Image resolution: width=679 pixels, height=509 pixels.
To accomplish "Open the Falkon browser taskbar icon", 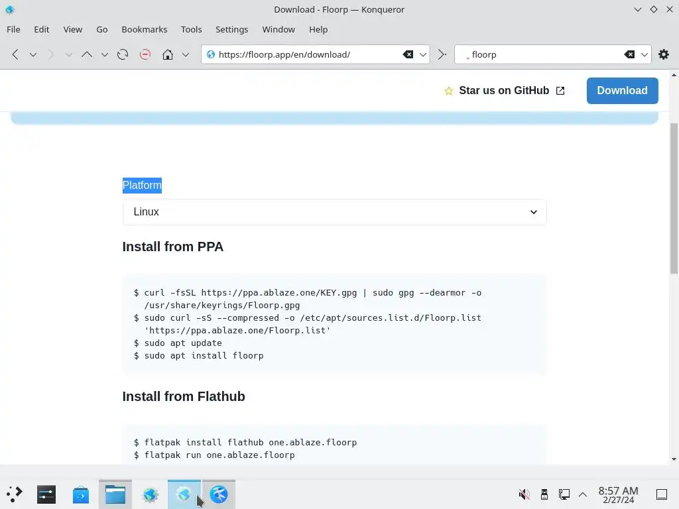I will tap(219, 494).
